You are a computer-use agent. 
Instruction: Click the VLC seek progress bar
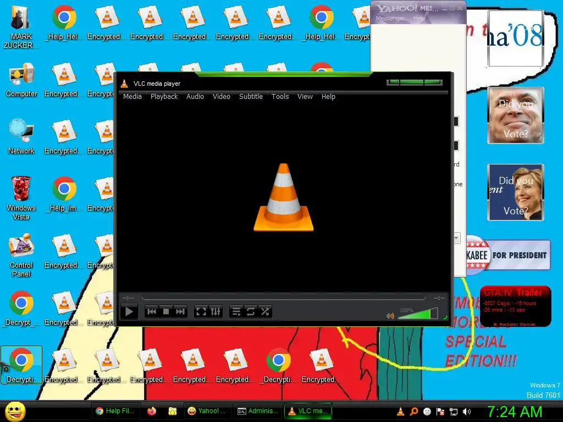coord(284,297)
